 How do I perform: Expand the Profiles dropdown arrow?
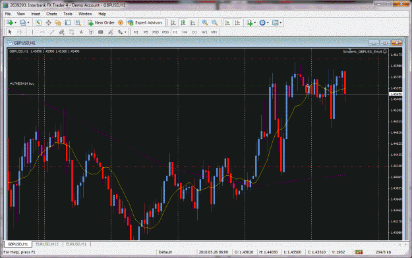click(x=28, y=23)
